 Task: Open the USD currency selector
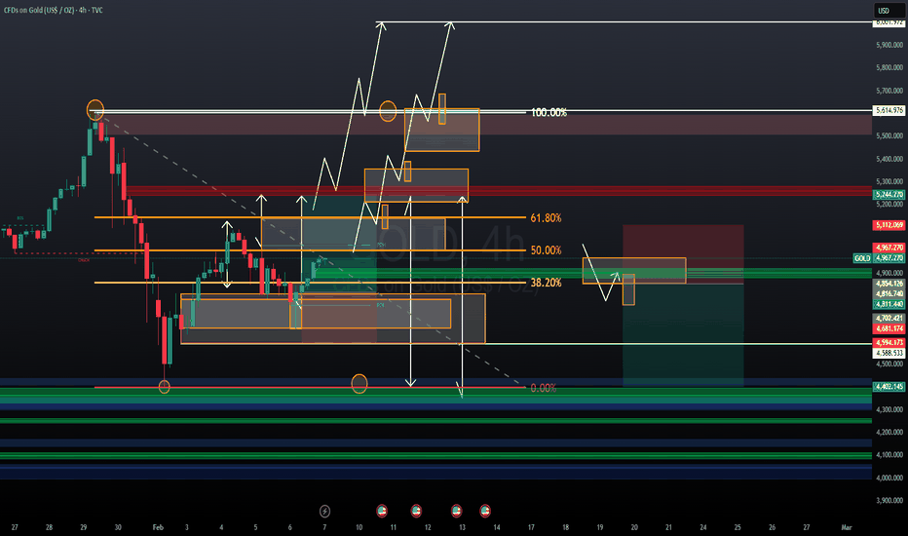click(x=884, y=11)
